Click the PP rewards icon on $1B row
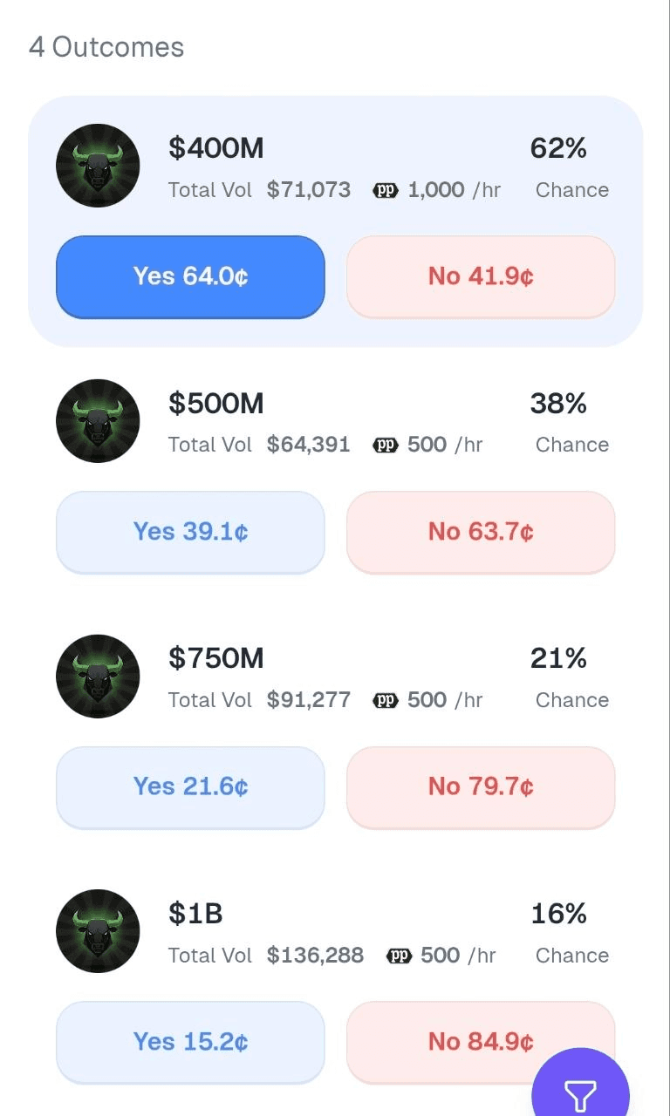670x1116 pixels. click(399, 956)
